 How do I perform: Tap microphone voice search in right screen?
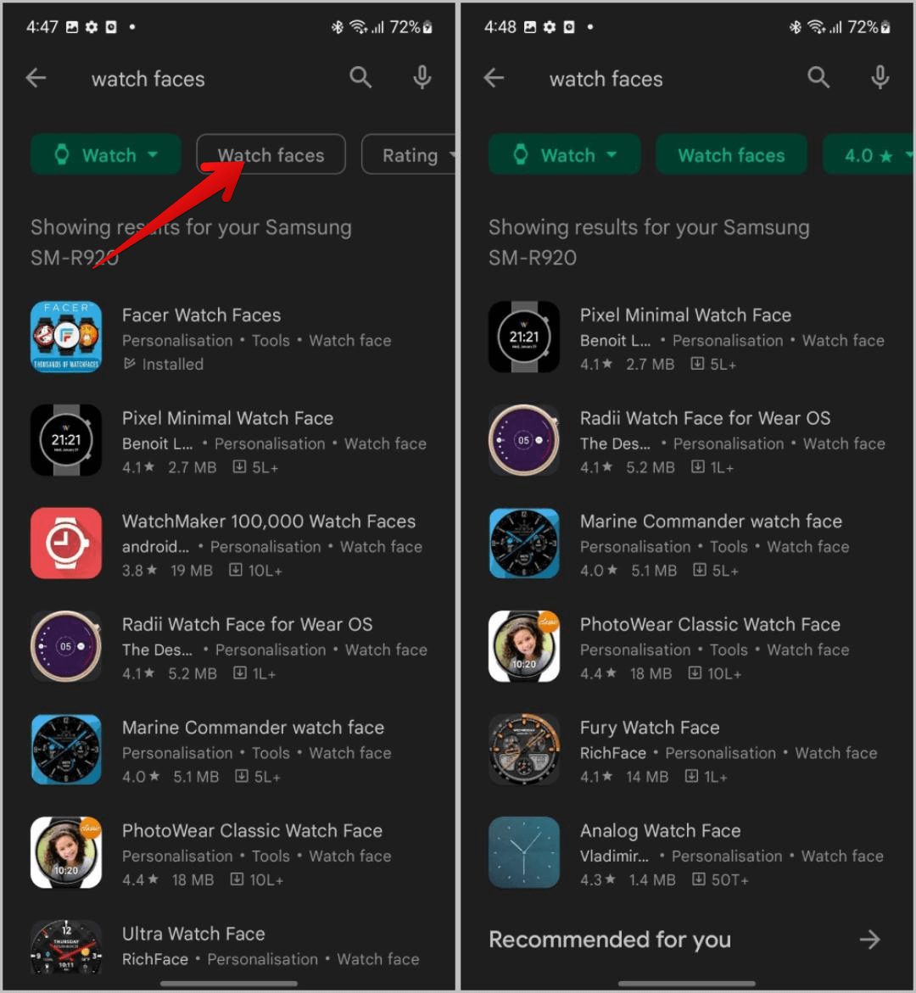tap(880, 77)
